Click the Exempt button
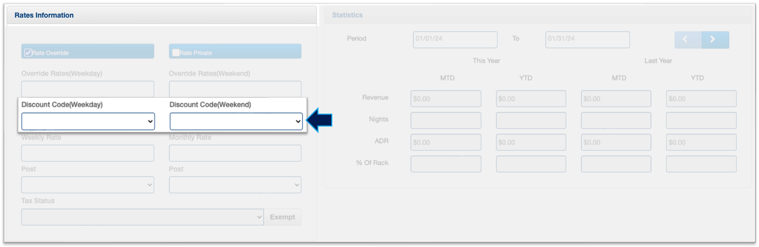Image resolution: width=759 pixels, height=247 pixels. pyautogui.click(x=283, y=217)
